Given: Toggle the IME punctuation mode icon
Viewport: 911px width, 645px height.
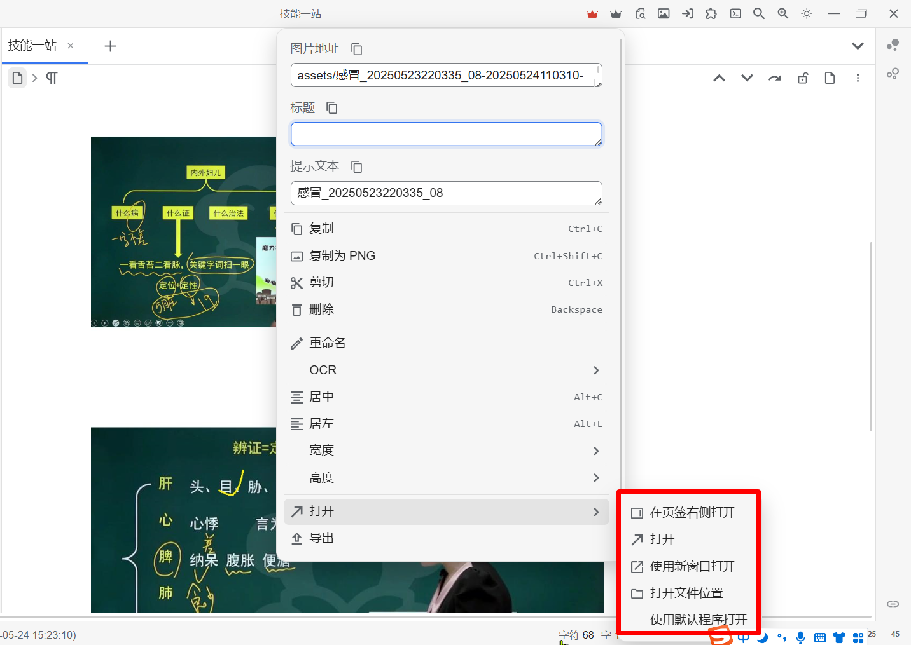Looking at the screenshot, I should (x=782, y=637).
